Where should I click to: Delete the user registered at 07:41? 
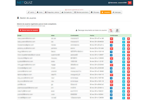click(128, 39)
